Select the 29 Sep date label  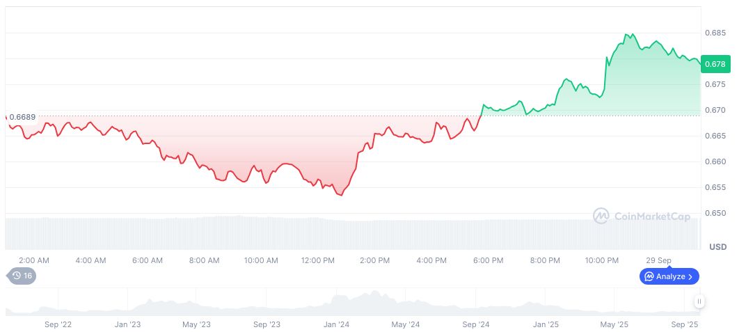[658, 260]
